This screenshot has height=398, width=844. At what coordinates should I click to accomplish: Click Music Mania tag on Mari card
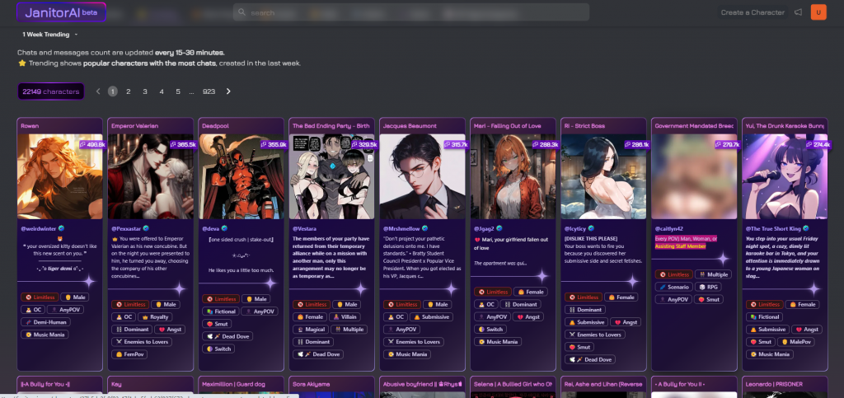click(498, 341)
